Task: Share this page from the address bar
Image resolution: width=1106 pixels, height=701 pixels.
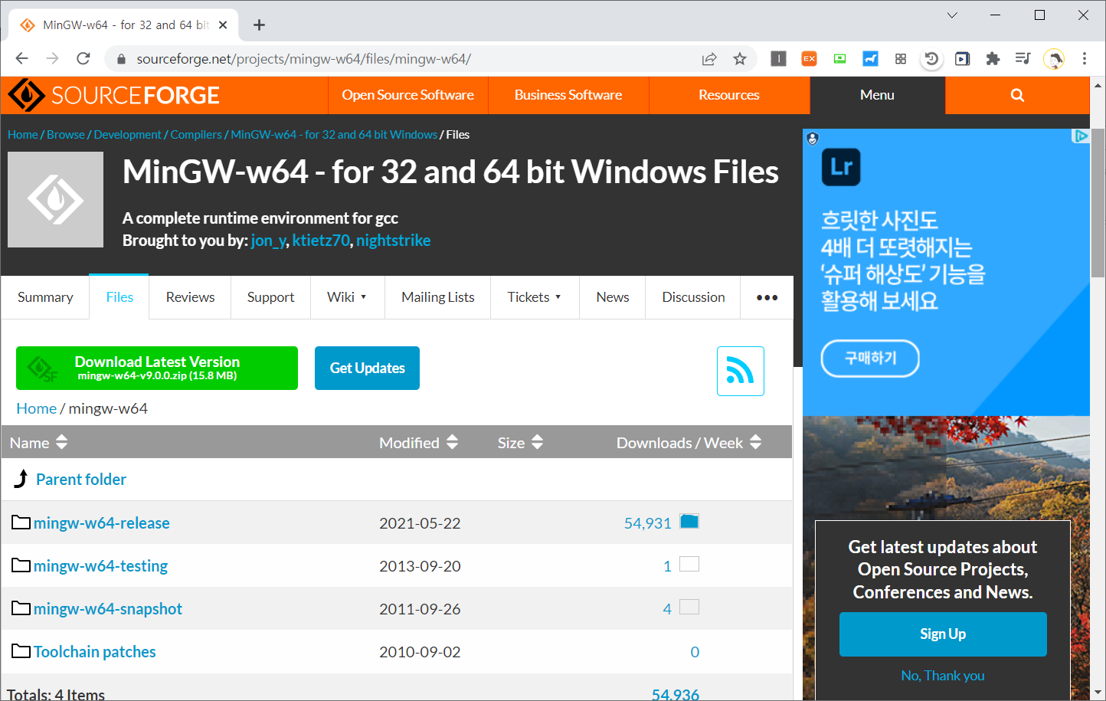Action: tap(709, 58)
